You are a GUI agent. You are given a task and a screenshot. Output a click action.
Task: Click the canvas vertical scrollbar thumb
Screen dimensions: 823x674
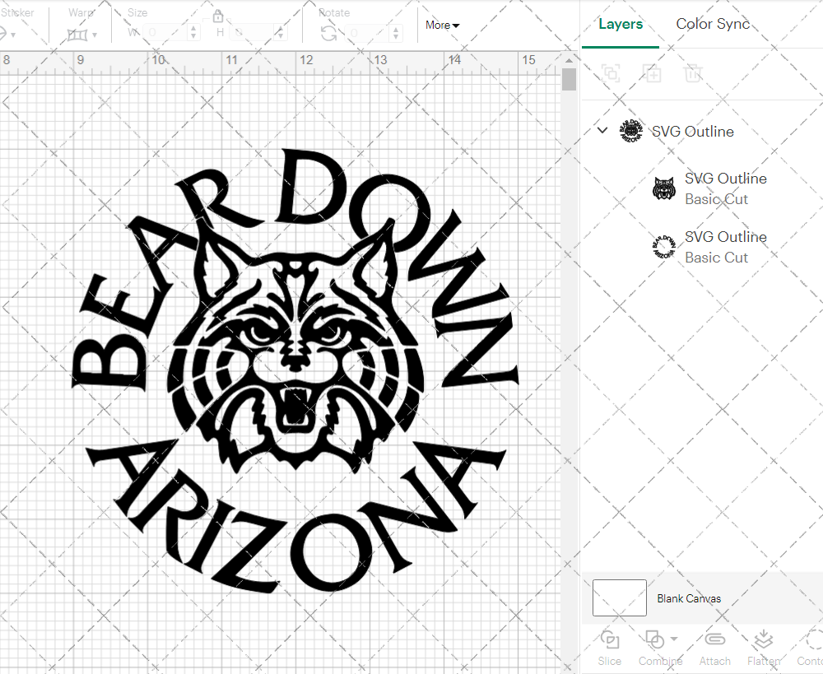point(569,80)
